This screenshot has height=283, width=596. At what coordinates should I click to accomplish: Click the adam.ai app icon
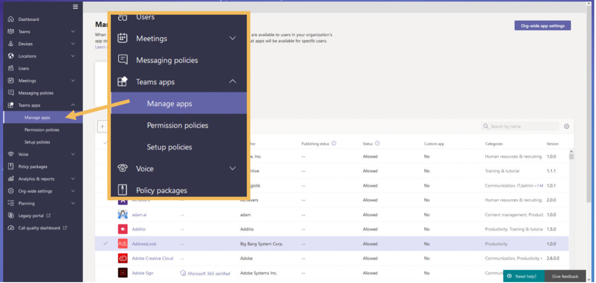(x=123, y=215)
